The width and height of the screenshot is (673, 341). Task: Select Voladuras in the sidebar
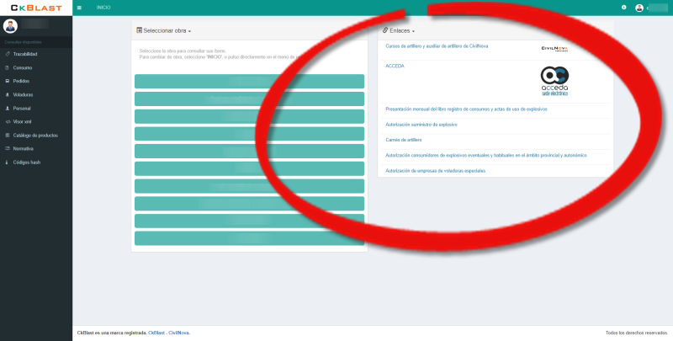(x=24, y=94)
